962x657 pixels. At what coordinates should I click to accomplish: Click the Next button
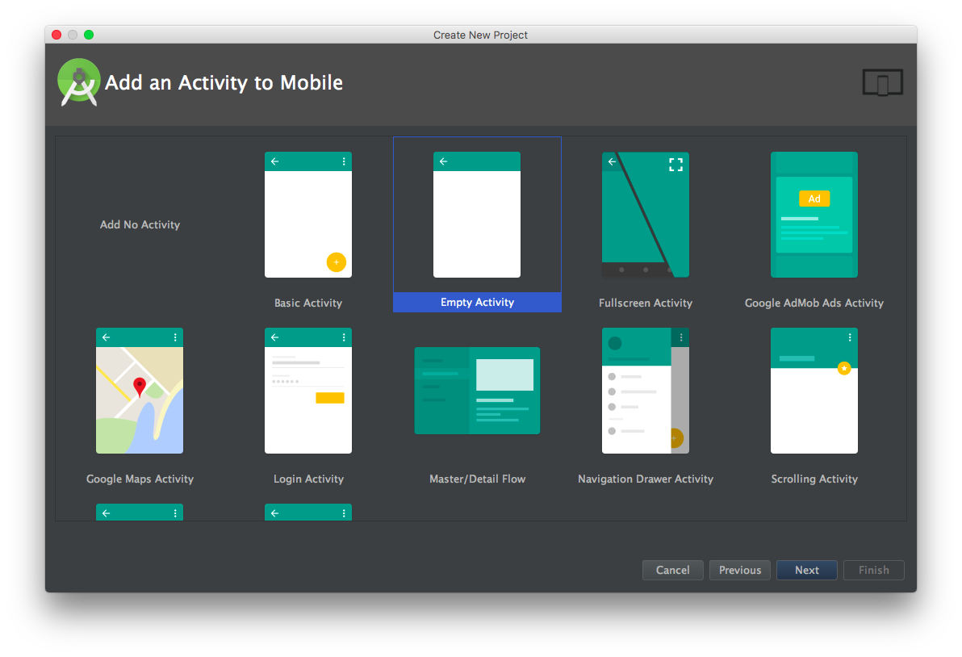pyautogui.click(x=807, y=570)
